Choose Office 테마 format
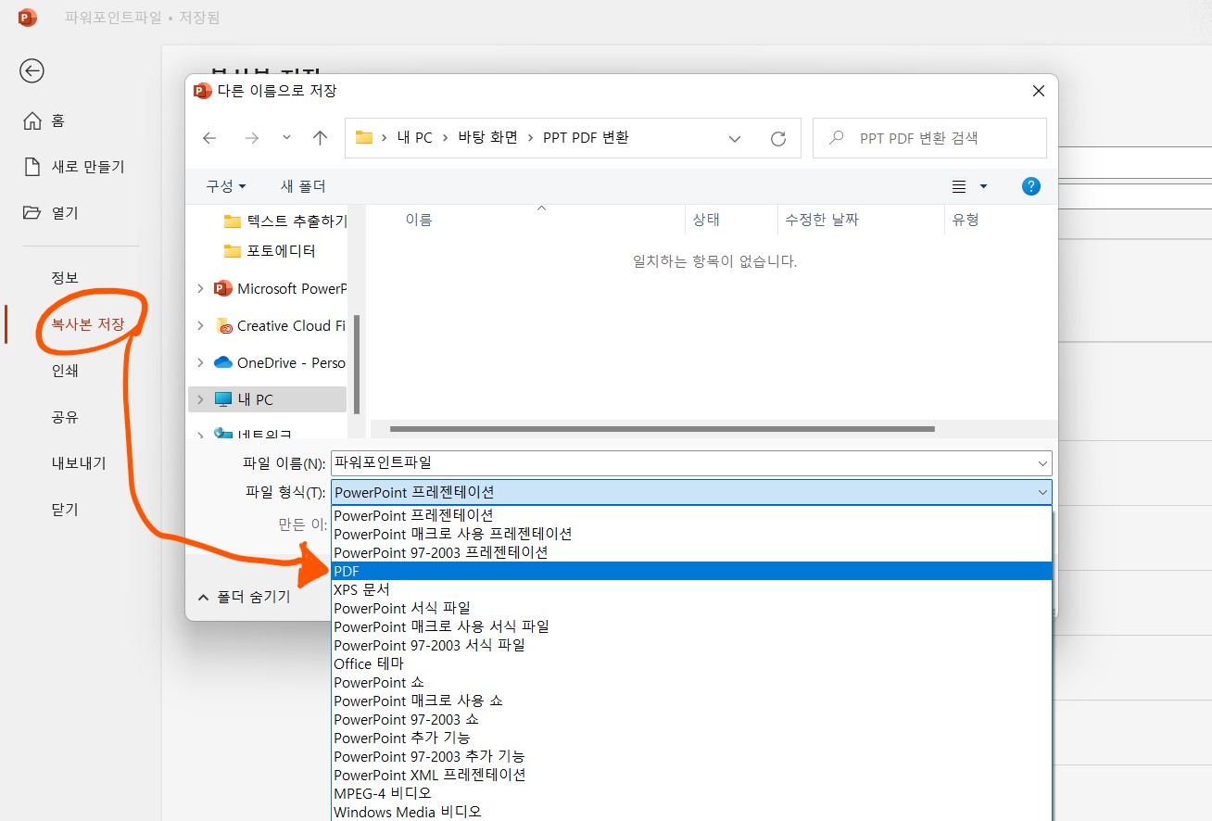Image resolution: width=1212 pixels, height=821 pixels. point(691,663)
